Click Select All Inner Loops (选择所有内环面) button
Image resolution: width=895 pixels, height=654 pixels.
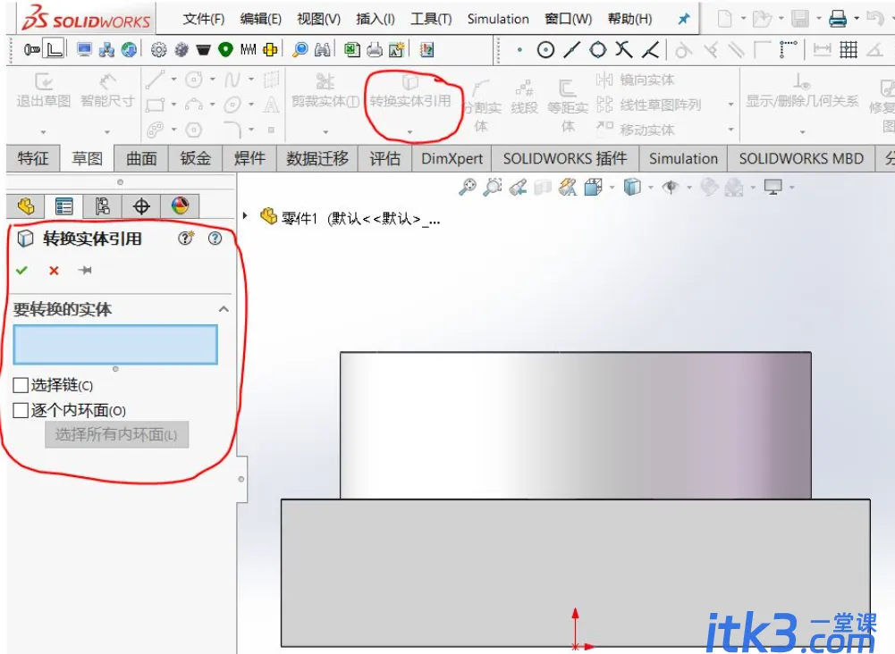click(116, 434)
